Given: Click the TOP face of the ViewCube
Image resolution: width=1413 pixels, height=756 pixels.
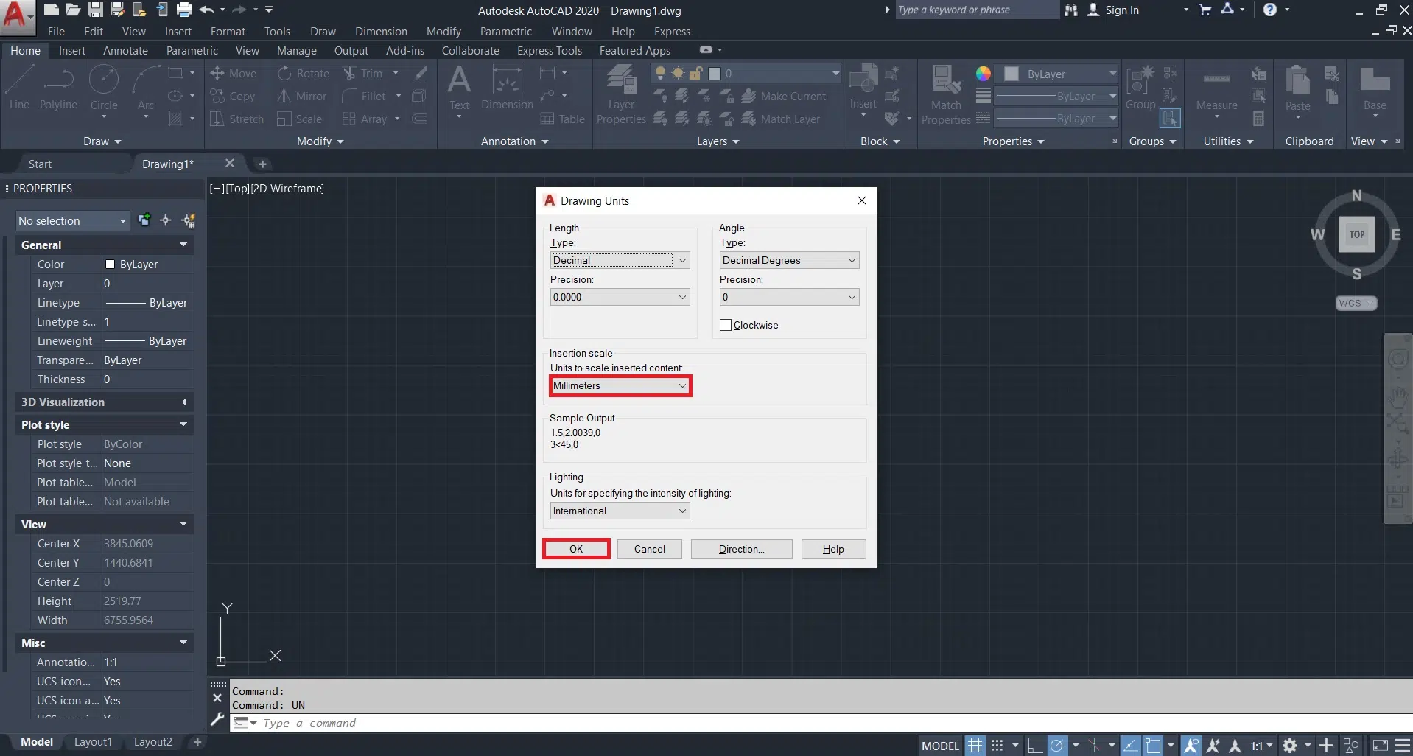Looking at the screenshot, I should pyautogui.click(x=1356, y=235).
